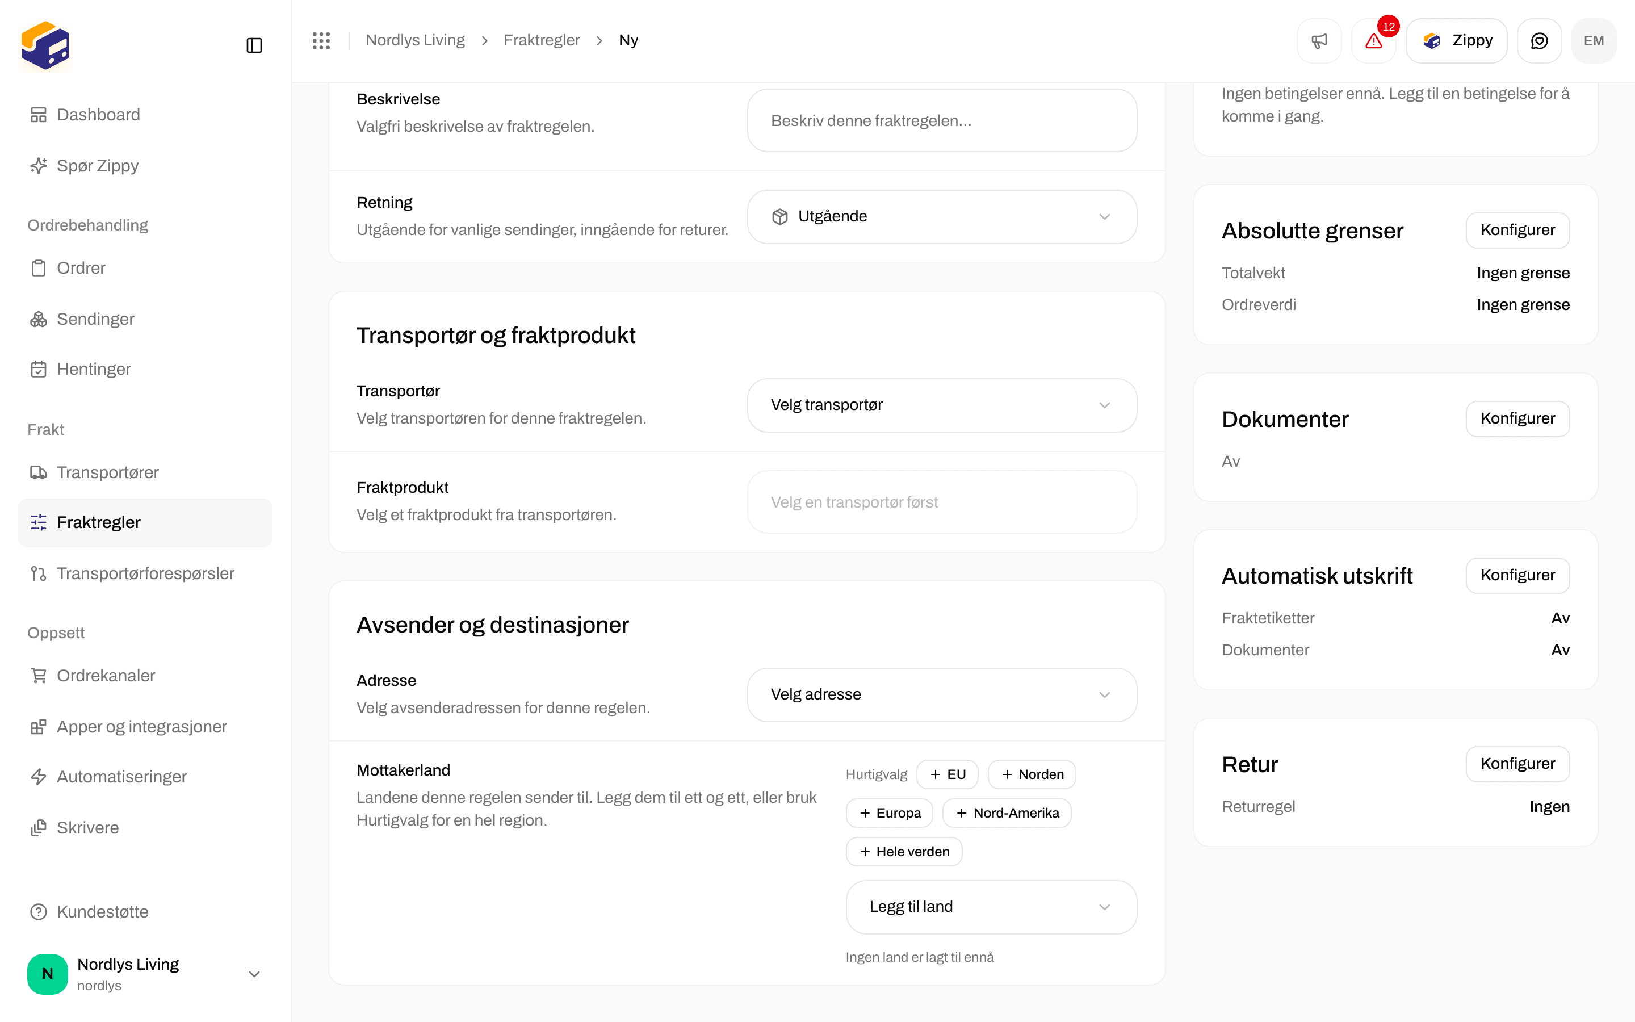Click the 'Ny' breadcrumb text

coord(628,40)
